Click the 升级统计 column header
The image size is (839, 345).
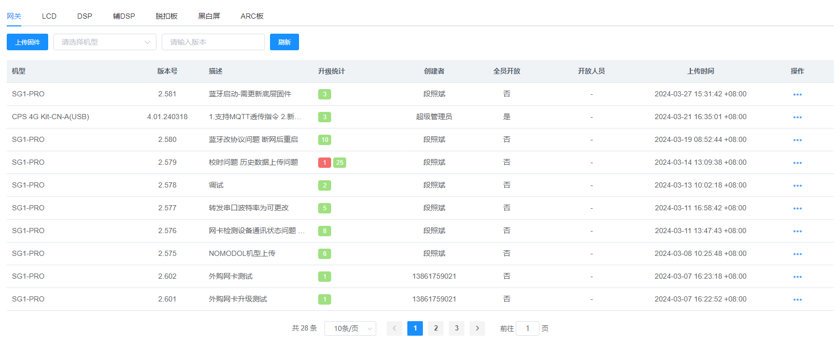[332, 71]
